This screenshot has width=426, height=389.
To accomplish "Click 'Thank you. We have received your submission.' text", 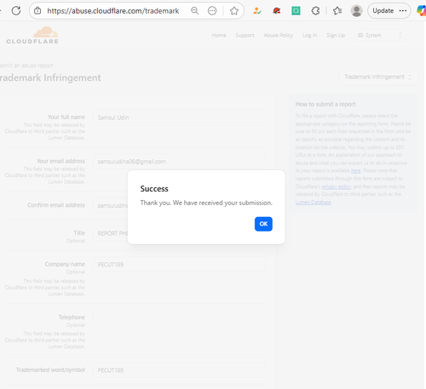I will pos(206,203).
